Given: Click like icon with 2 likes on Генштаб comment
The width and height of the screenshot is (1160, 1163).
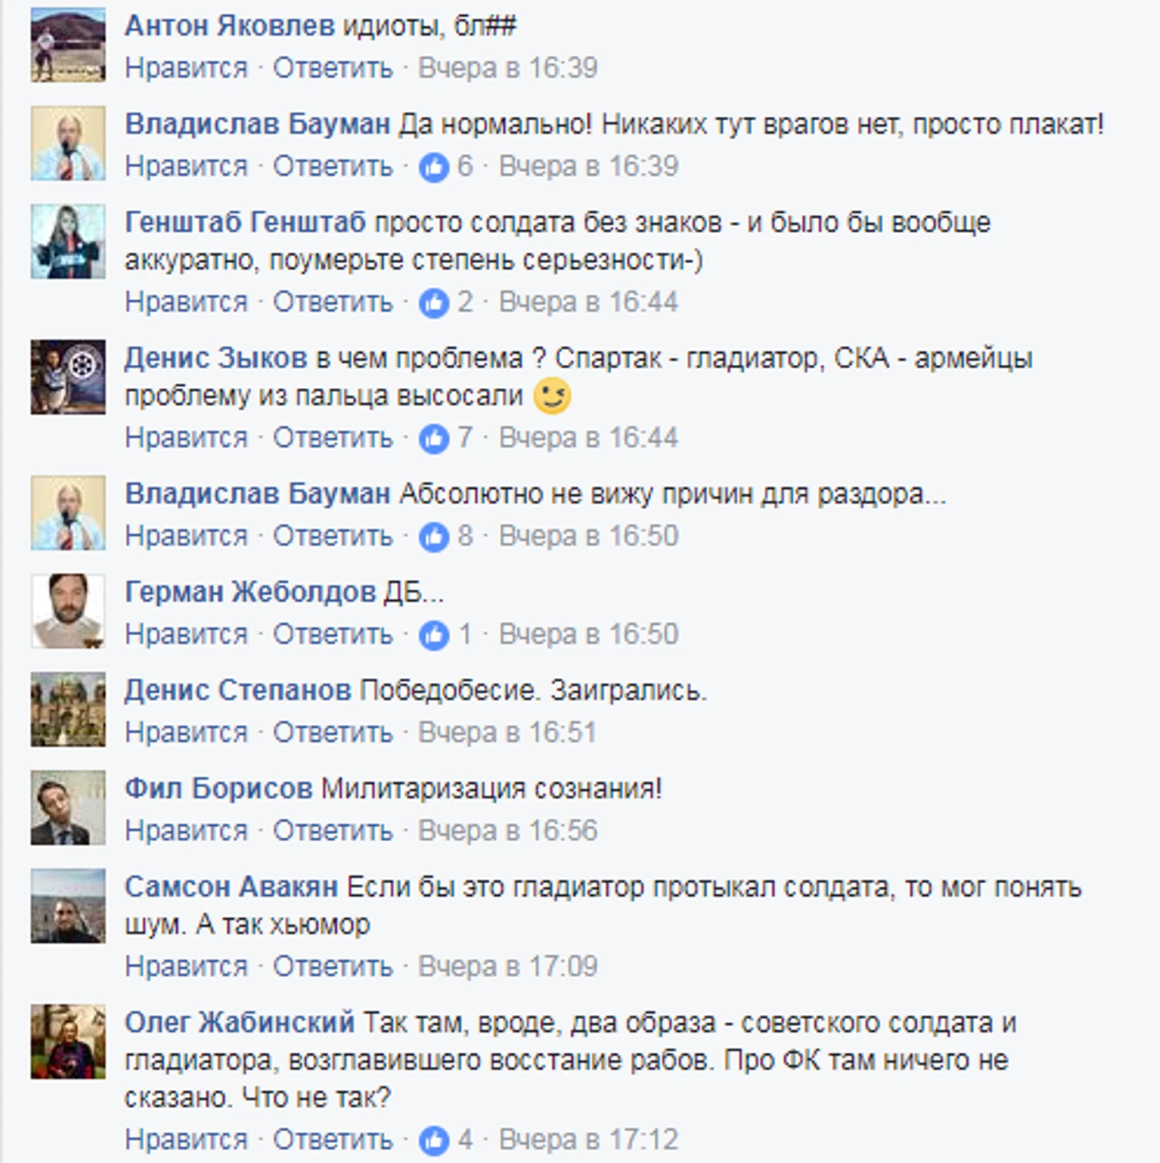Looking at the screenshot, I should point(434,303).
